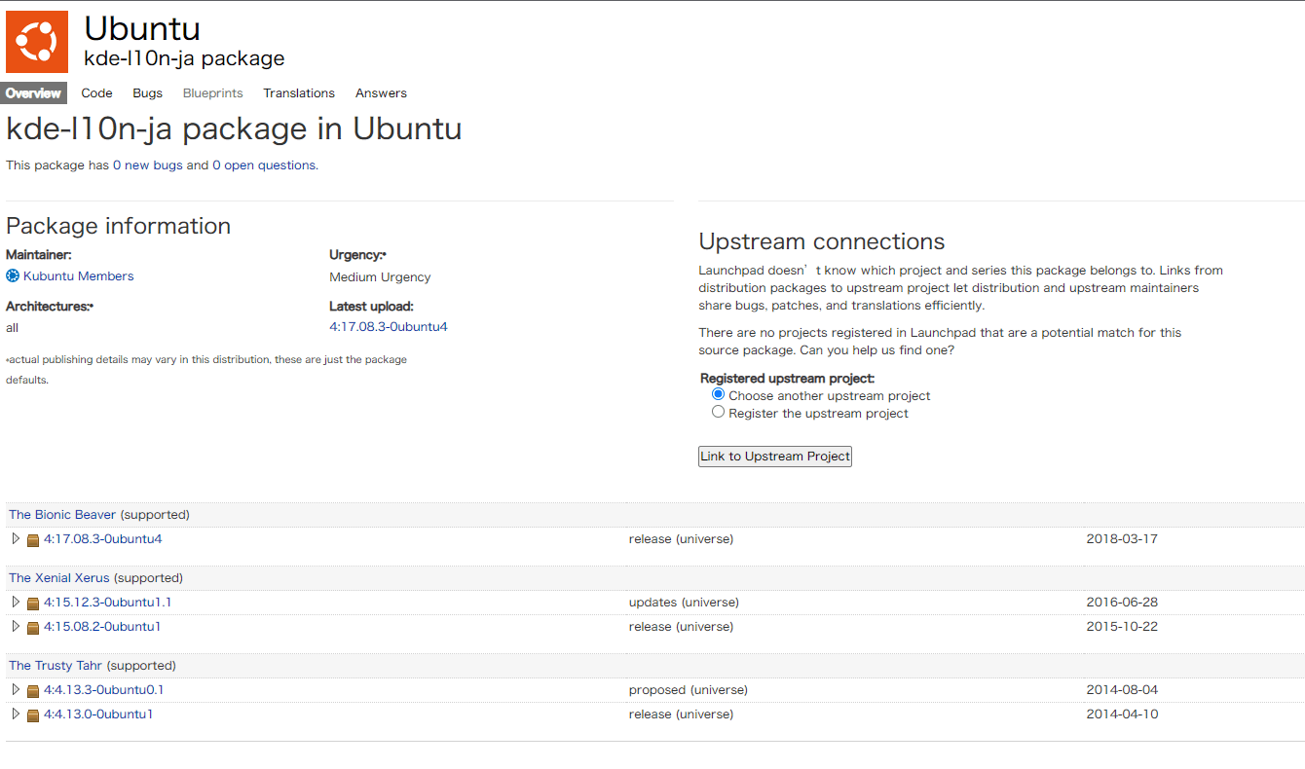Open the Bugs tab
The image size is (1305, 769).
coord(148,93)
